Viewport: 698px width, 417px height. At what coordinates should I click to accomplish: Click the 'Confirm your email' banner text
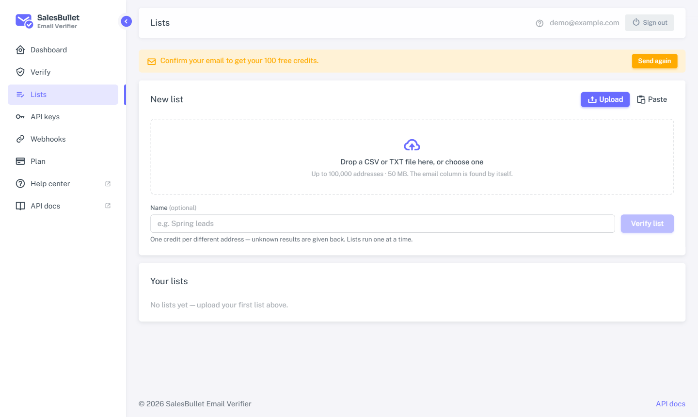[x=239, y=61]
